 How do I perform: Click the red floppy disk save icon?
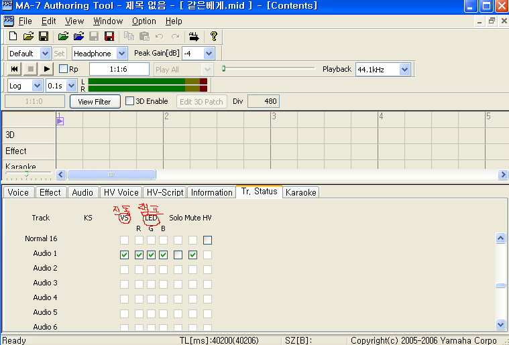click(109, 36)
